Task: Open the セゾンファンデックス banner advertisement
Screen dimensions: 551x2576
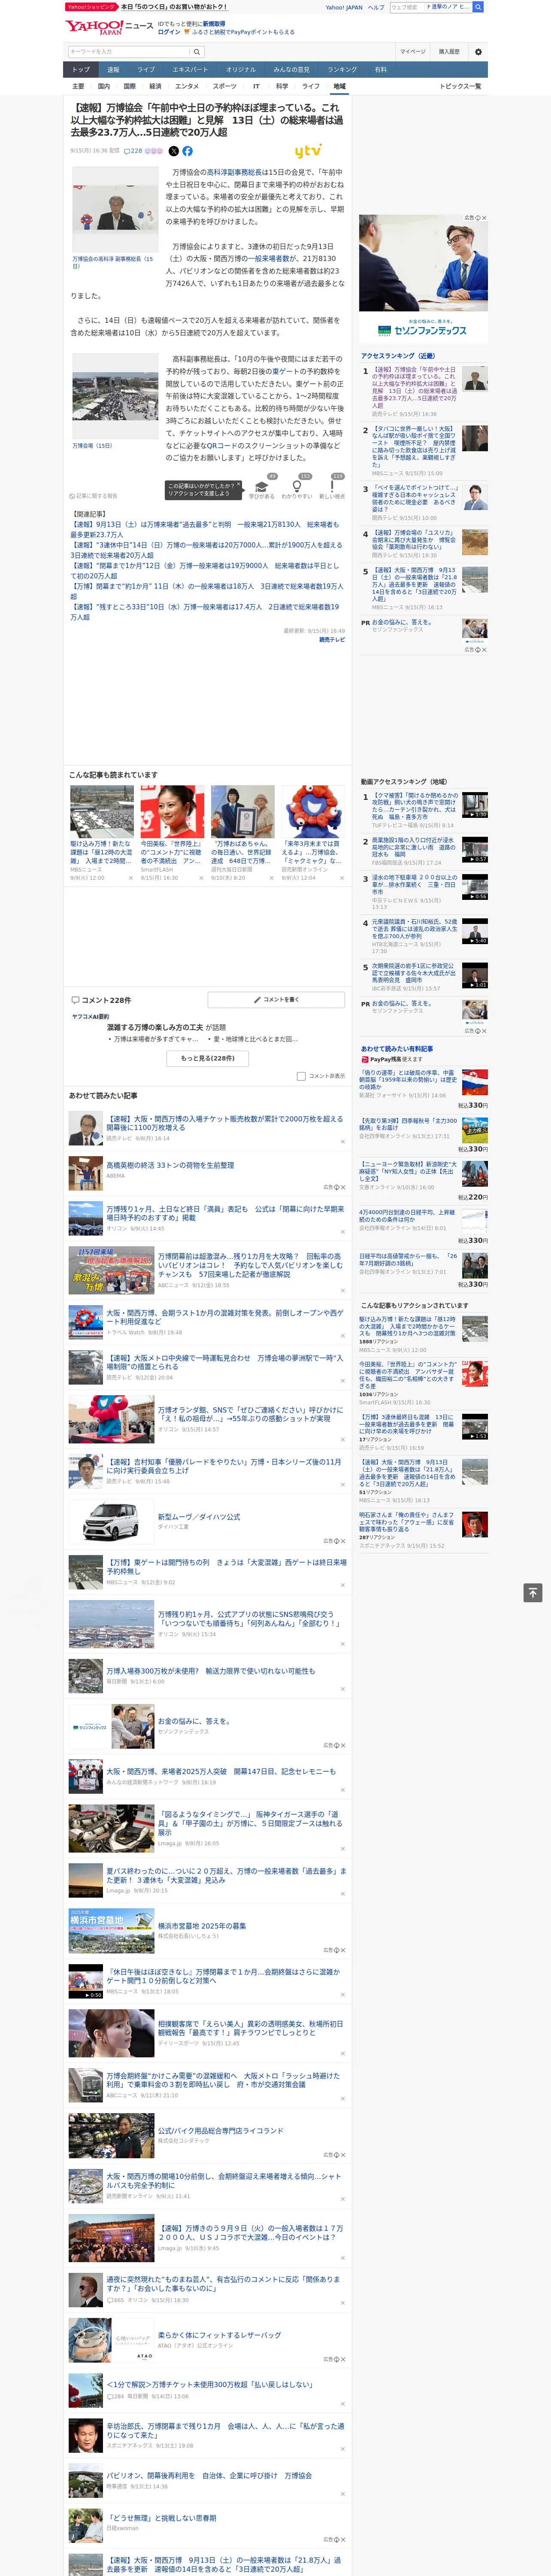Action: coord(423,278)
